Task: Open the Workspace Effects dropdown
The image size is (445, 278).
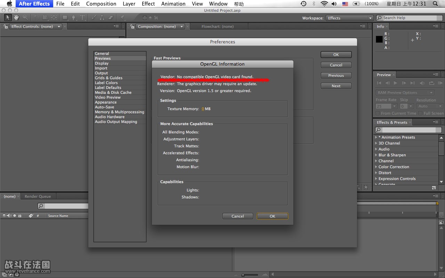Action: click(349, 18)
